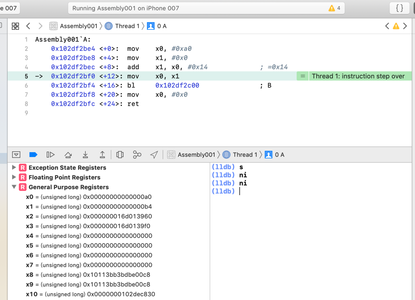The width and height of the screenshot is (415, 300).
Task: Expand Floating Point Registers
Action: [x=14, y=177]
